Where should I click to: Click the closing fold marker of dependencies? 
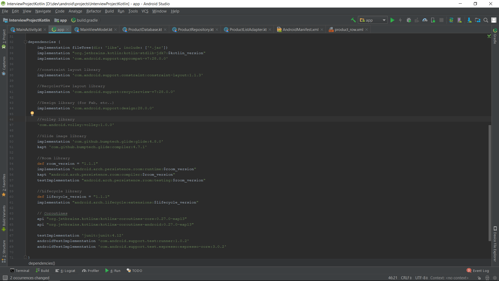25,257
